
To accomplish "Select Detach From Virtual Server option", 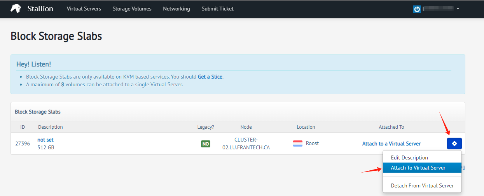I will (422, 185).
